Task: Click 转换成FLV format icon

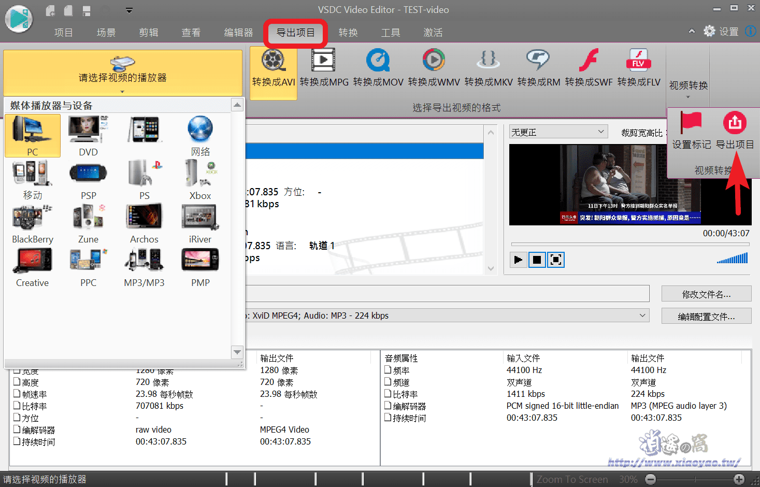Action: 639,68
